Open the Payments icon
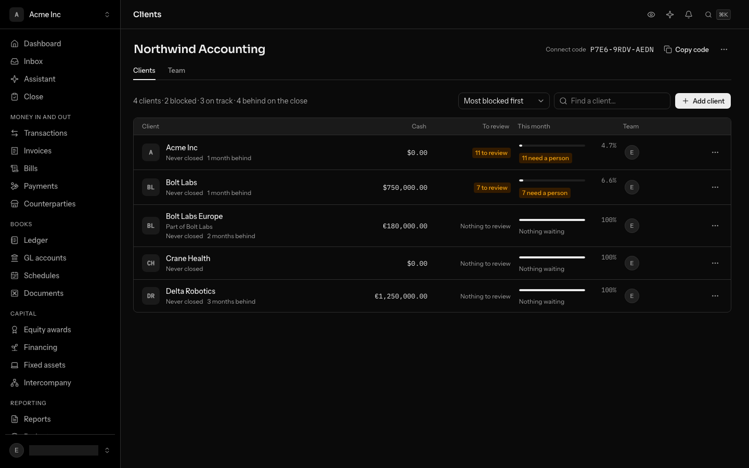Screen dimensions: 749x468 [15, 186]
